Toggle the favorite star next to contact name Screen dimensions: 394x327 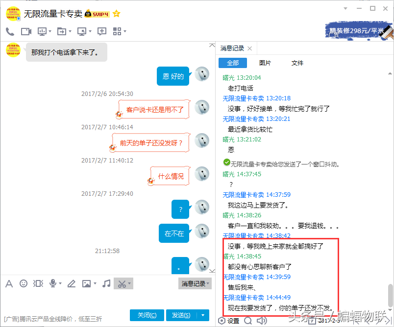click(116, 14)
